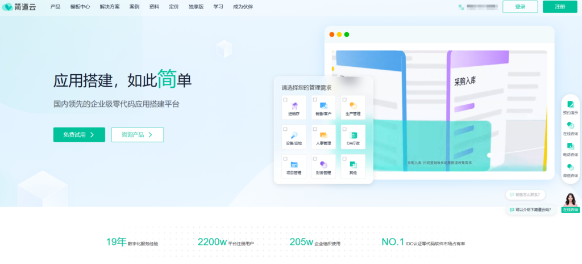Click the 销售/客户 chart icon
Image resolution: width=582 pixels, height=264 pixels.
coord(323,105)
